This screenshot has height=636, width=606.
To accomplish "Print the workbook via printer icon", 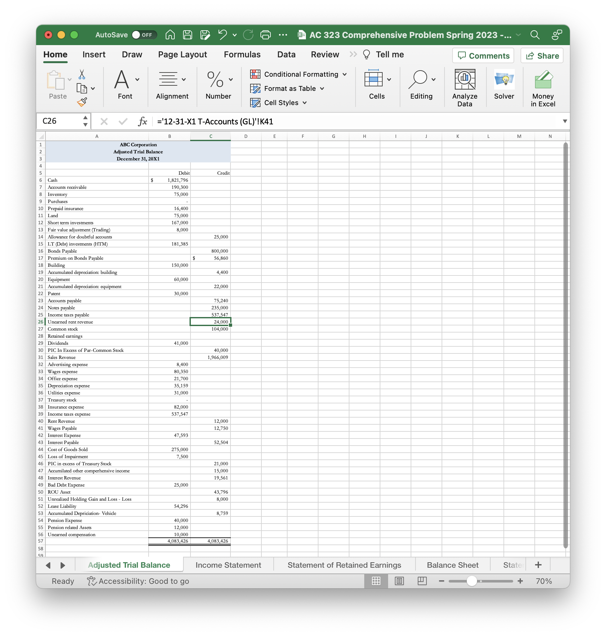I will [266, 34].
